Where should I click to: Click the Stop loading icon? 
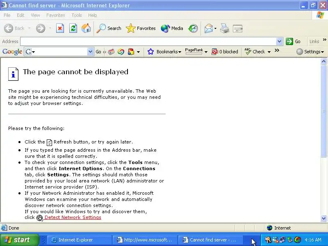pos(60,28)
